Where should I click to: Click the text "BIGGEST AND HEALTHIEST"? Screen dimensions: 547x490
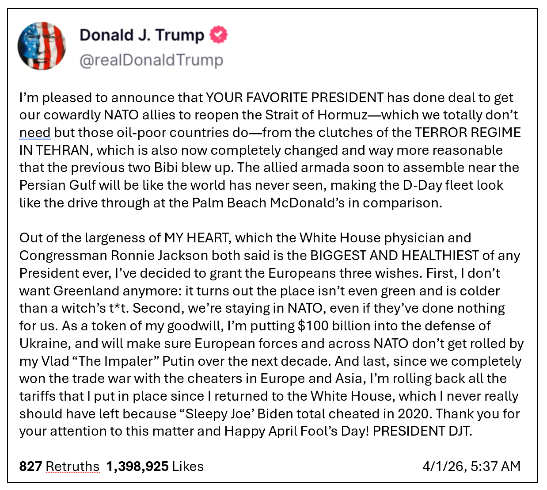tap(395, 256)
